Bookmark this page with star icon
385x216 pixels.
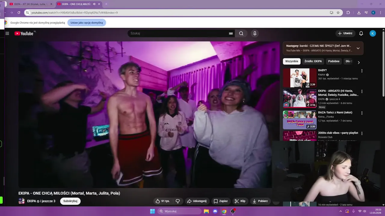point(338,13)
